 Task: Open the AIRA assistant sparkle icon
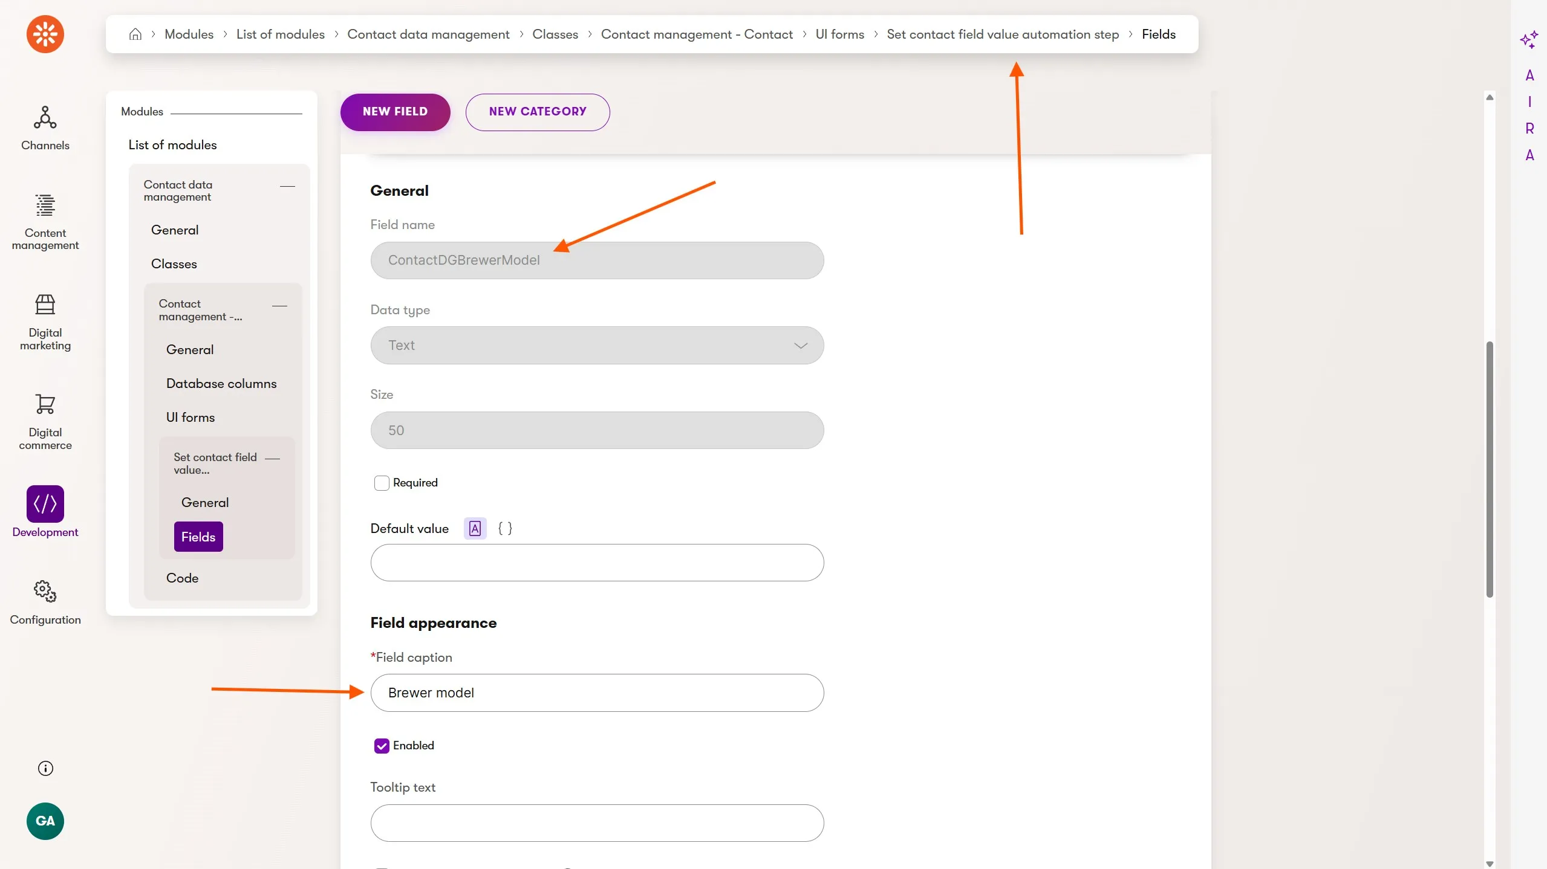(x=1528, y=40)
